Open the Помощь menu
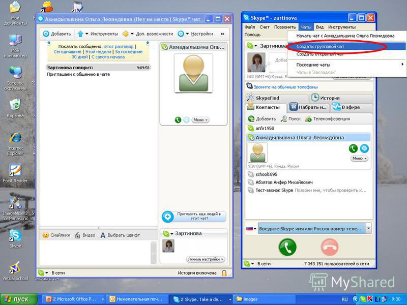Viewport: 407px width, 305px height. [252, 35]
